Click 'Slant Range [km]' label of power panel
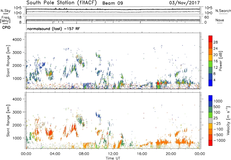231x160 pixels. pos(8,61)
